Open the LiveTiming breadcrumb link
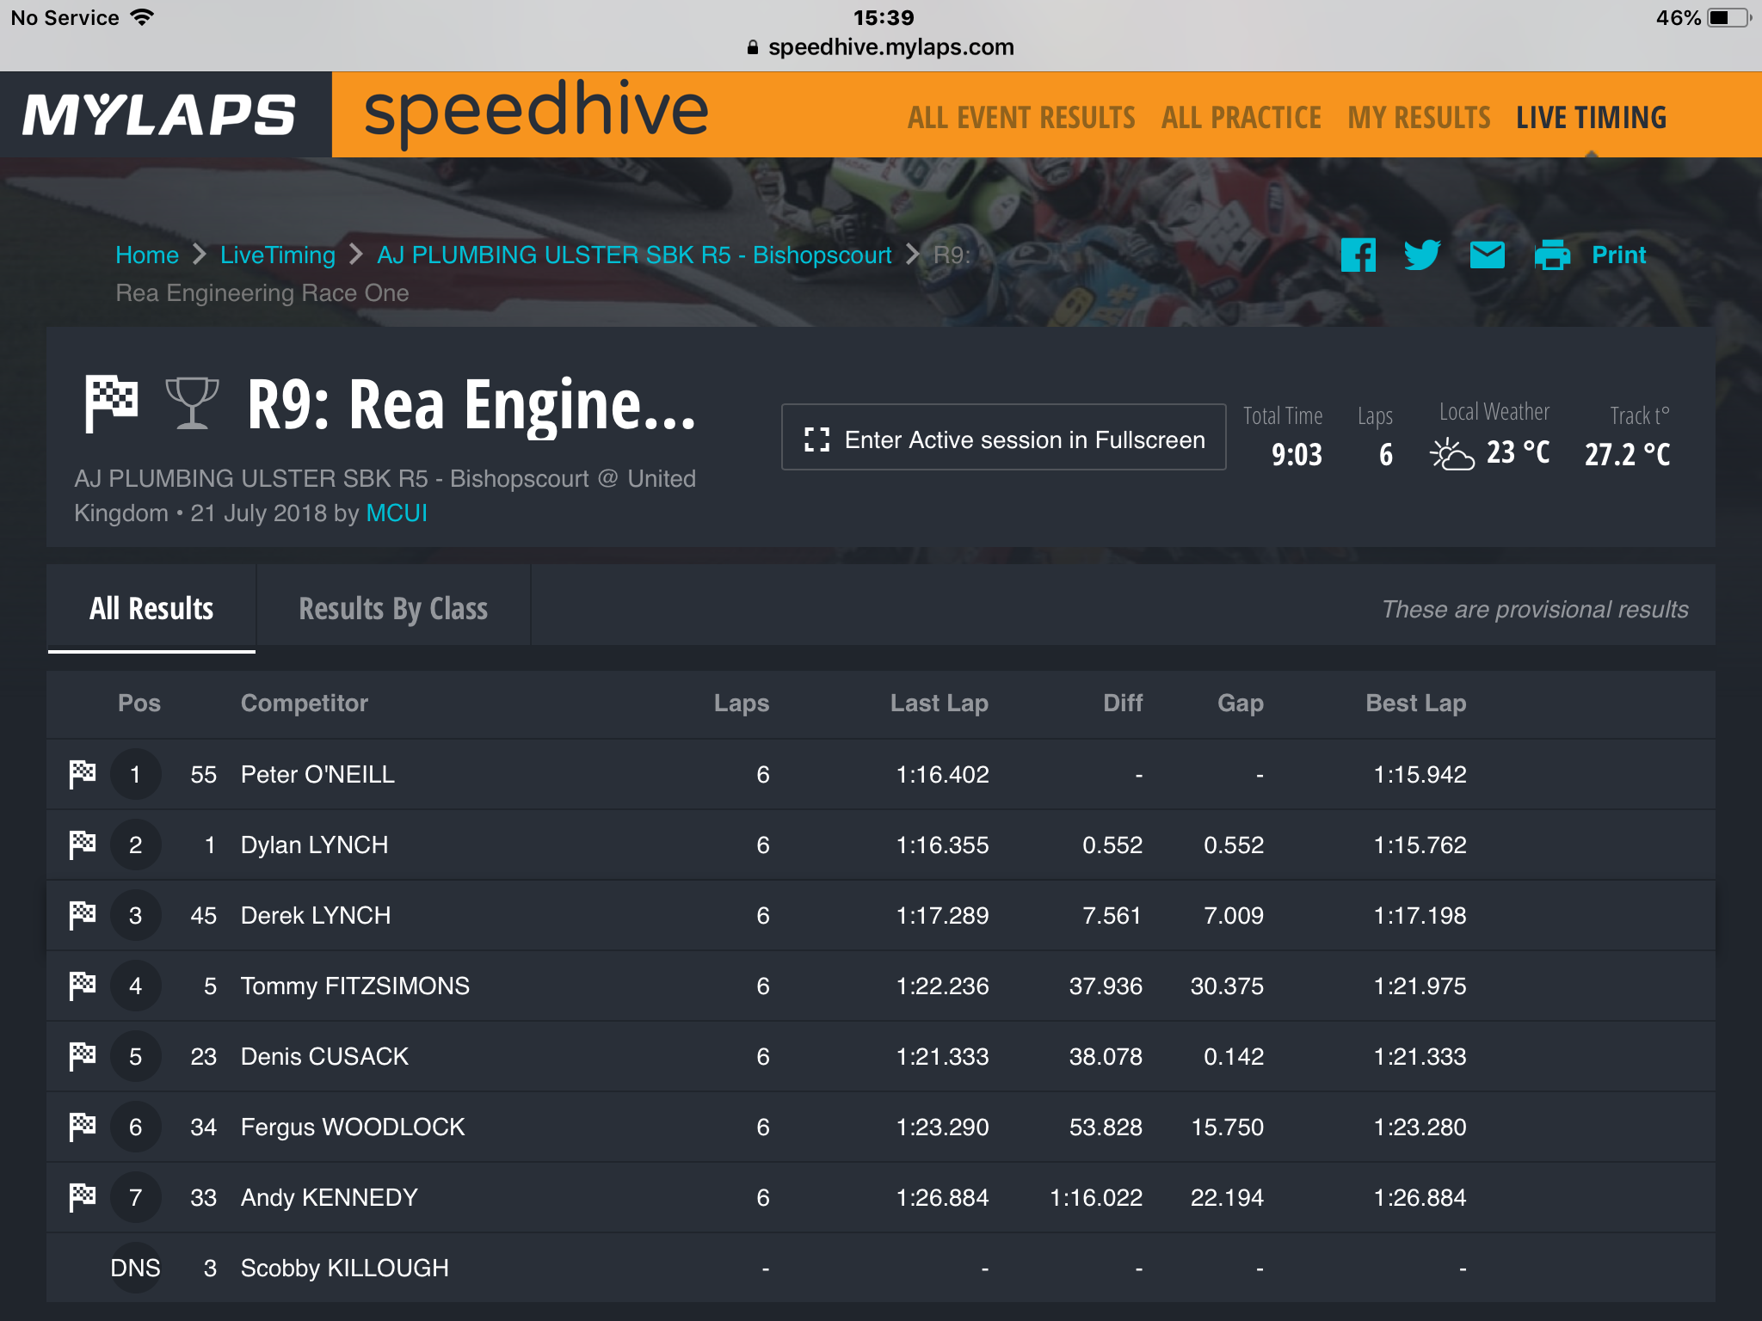This screenshot has height=1321, width=1762. 278,255
